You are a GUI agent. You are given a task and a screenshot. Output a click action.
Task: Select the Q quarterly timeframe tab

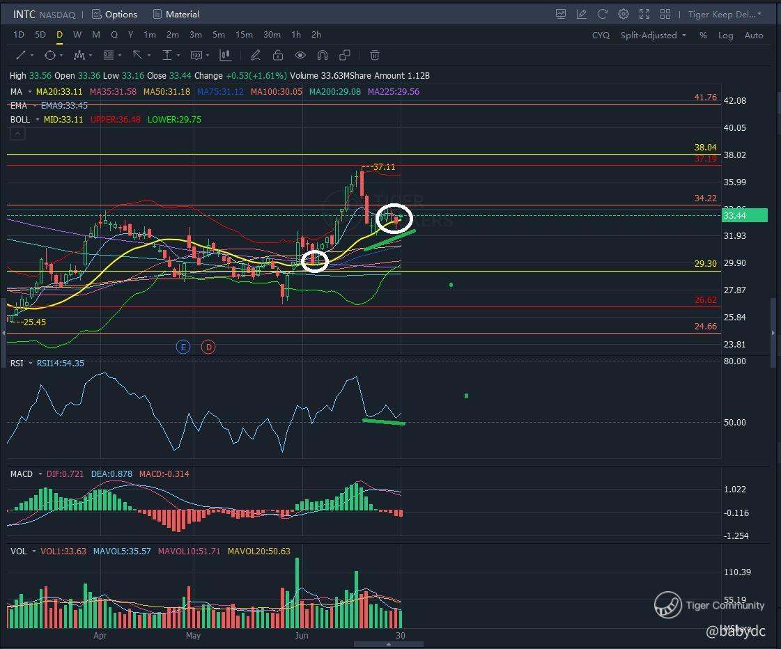(114, 35)
